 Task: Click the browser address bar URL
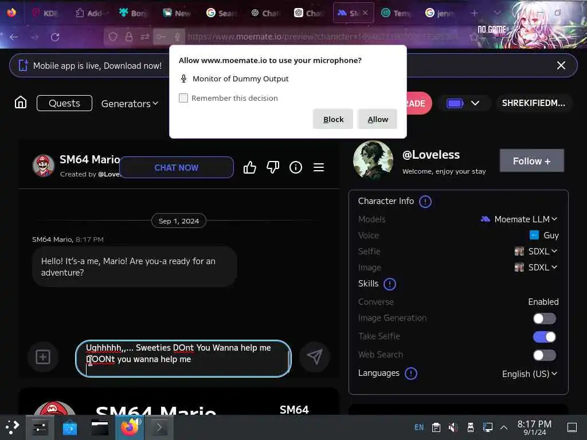[322, 37]
